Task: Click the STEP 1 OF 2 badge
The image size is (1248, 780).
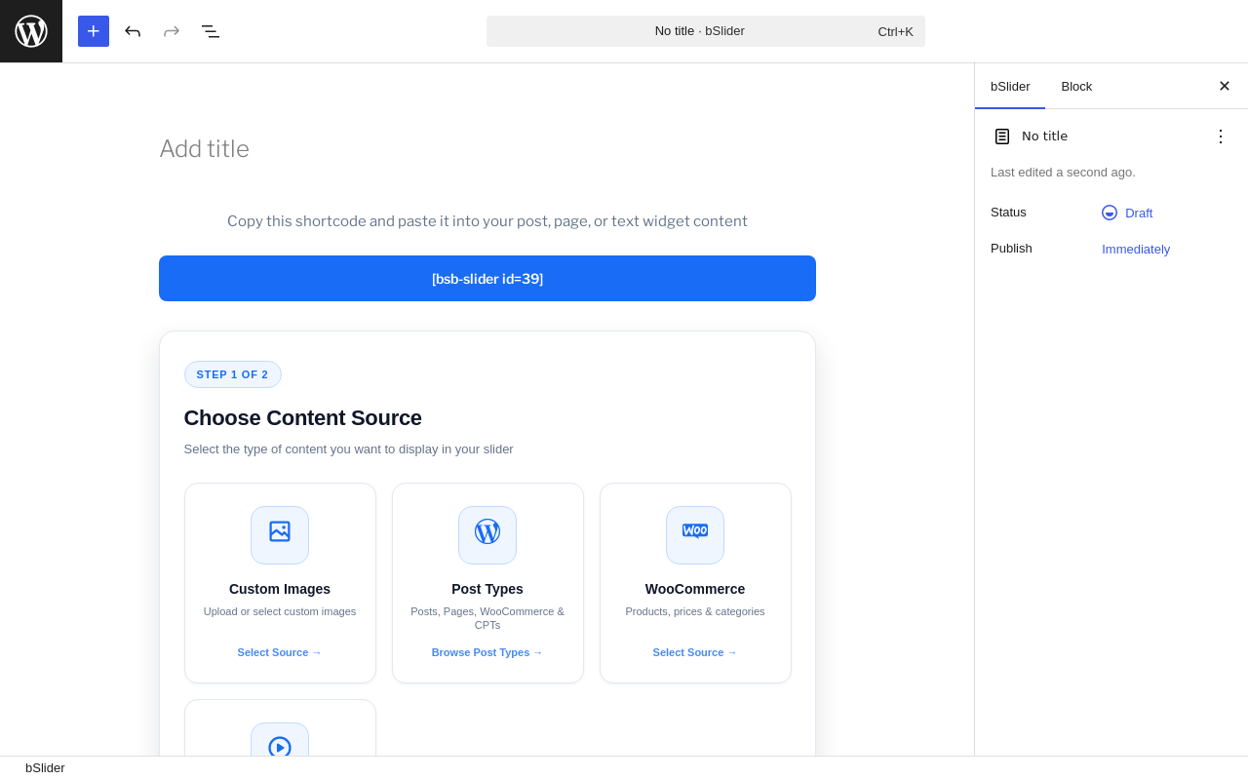Action: tap(232, 374)
